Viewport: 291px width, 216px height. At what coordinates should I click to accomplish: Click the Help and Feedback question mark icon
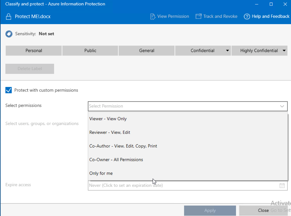(247, 16)
